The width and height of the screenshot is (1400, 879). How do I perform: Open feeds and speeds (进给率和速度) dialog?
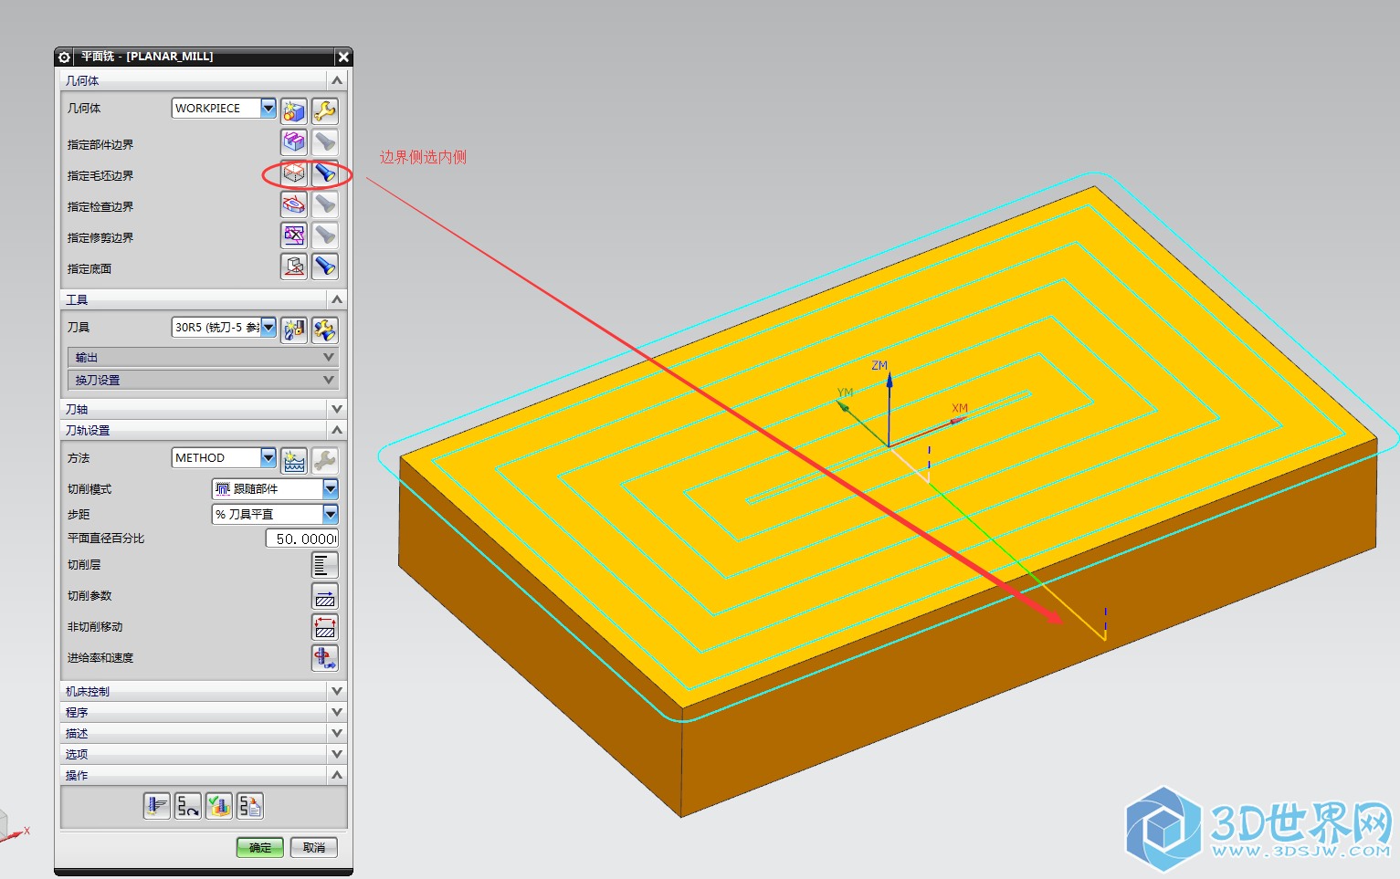(x=324, y=658)
